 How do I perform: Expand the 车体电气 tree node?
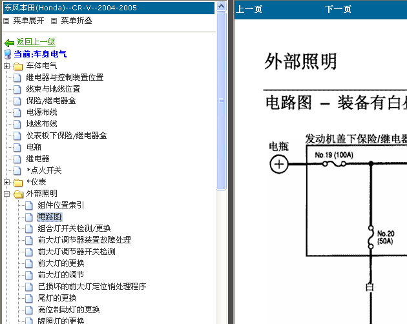click(6, 66)
